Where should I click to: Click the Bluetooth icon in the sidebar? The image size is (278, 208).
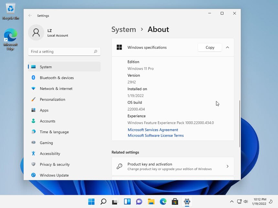point(33,77)
